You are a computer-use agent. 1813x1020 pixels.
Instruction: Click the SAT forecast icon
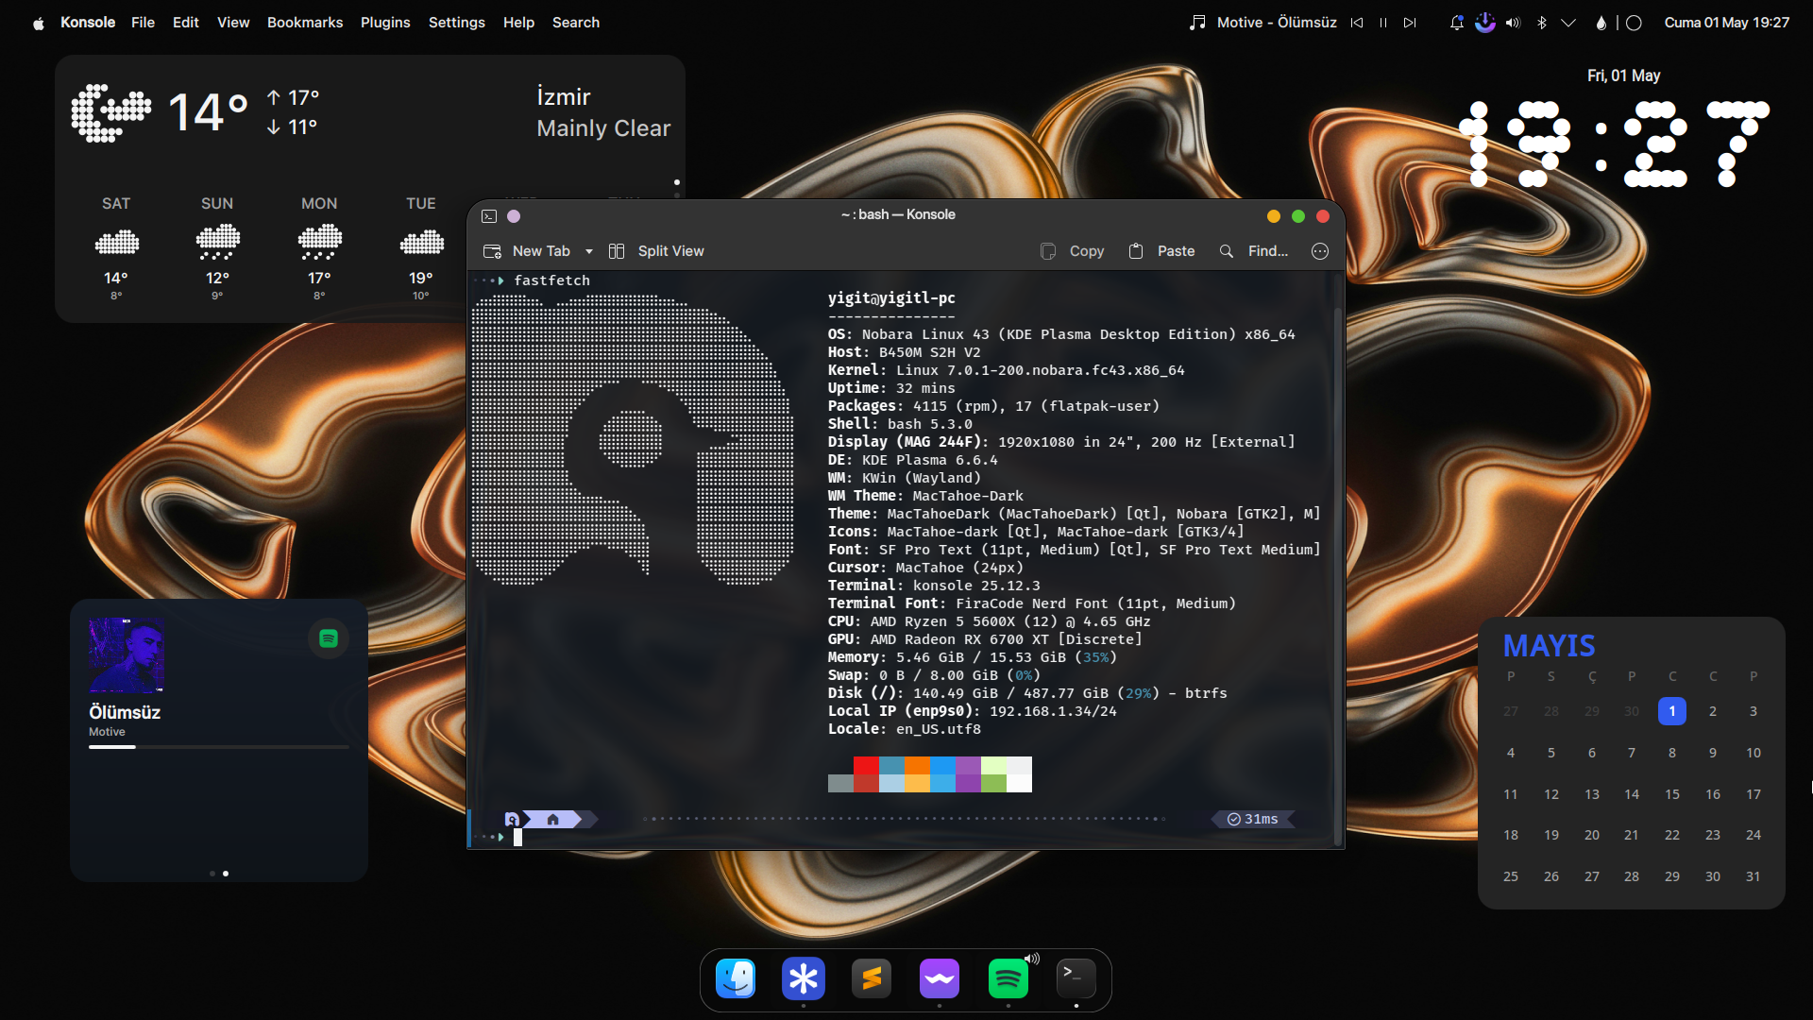tap(116, 243)
